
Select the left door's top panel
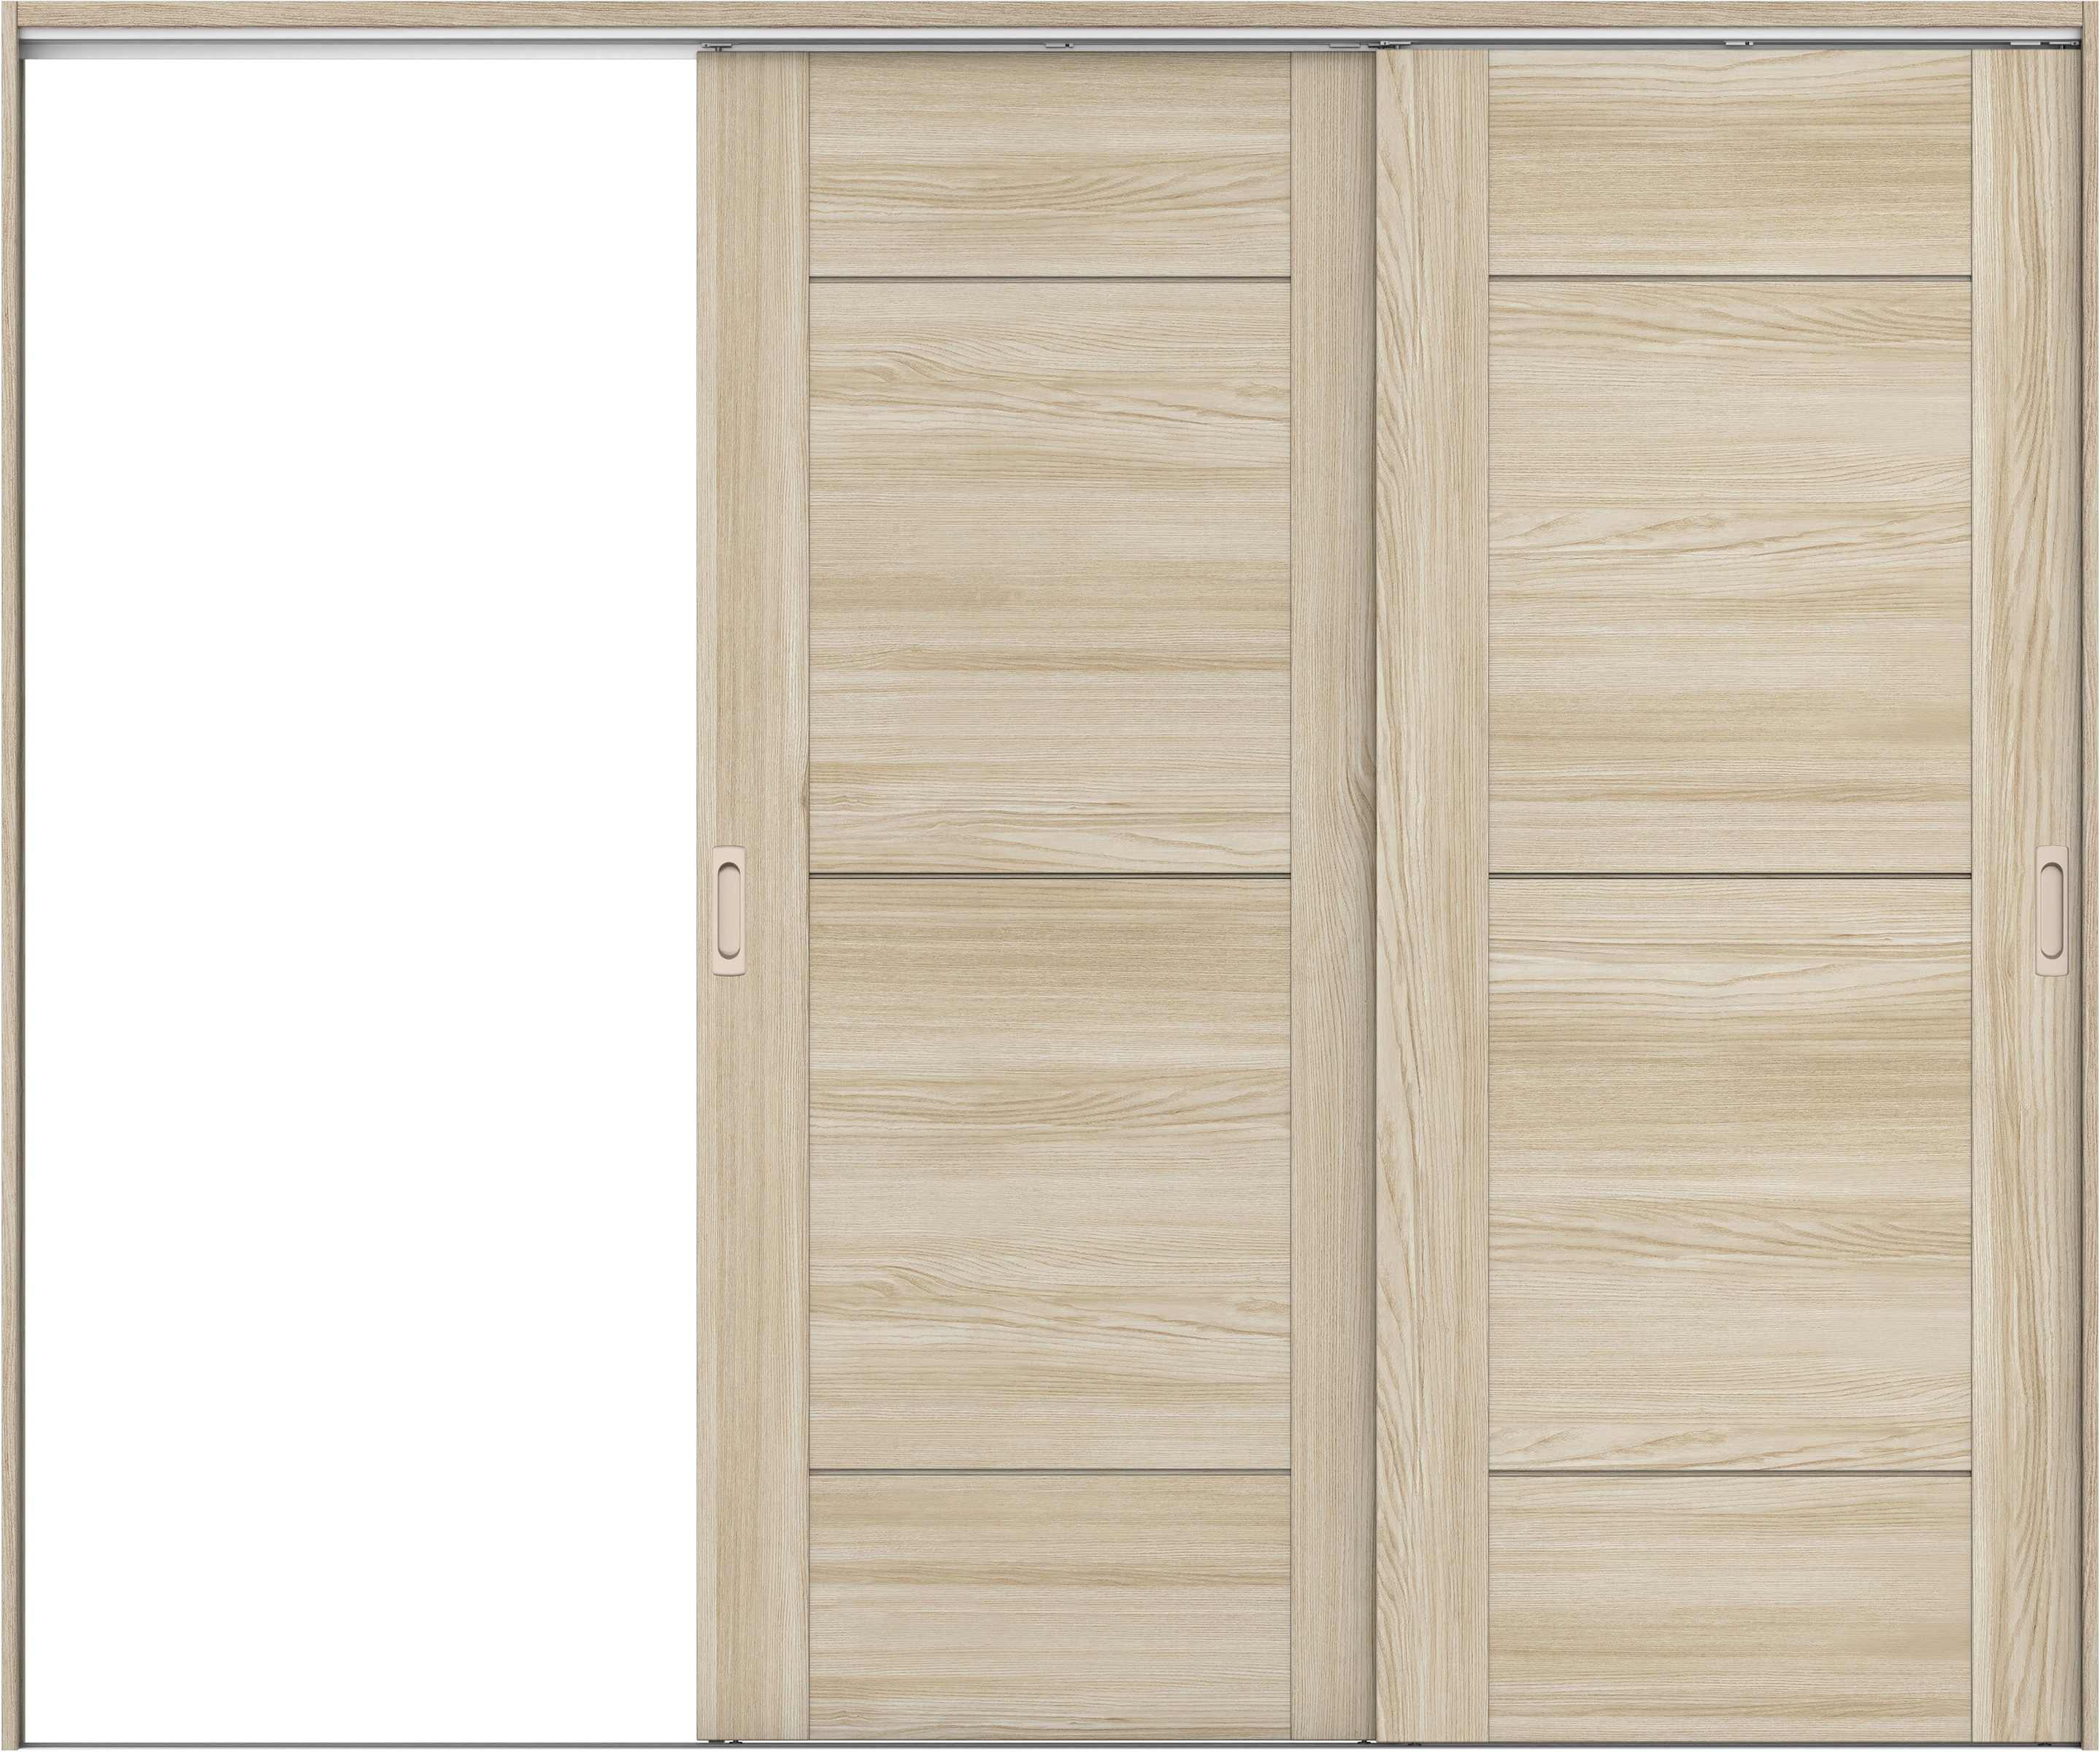[1048, 164]
